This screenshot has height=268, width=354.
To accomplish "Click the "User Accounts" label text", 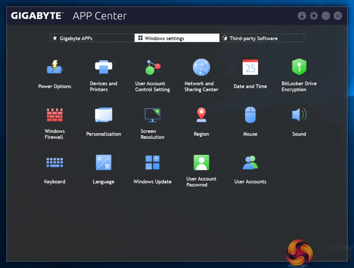I will click(250, 182).
